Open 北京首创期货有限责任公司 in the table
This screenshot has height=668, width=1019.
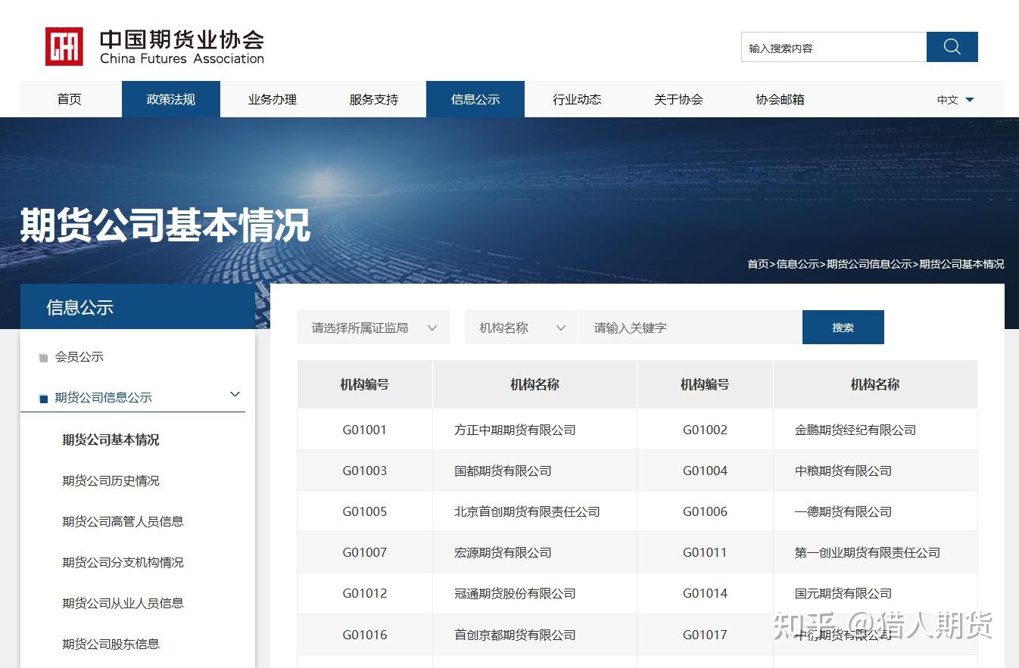(527, 511)
